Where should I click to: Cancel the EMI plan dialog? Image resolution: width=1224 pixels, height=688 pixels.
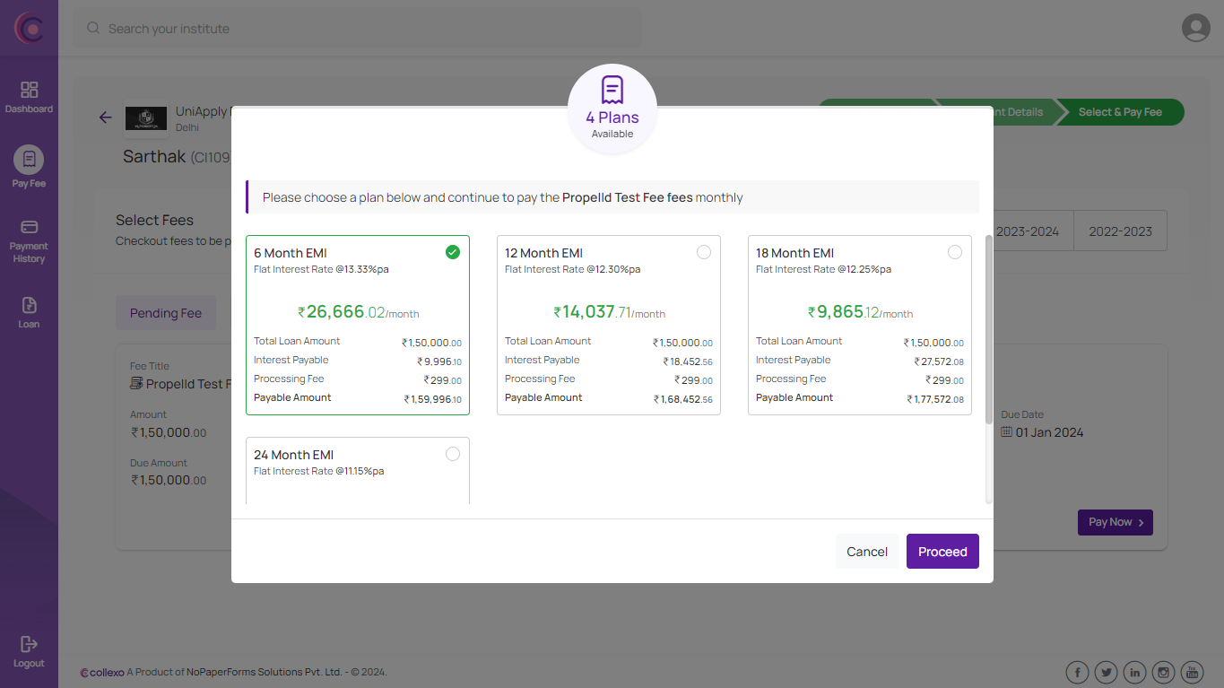click(866, 552)
